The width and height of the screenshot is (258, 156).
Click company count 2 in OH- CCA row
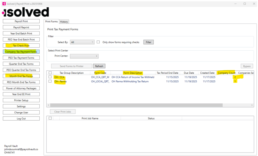point(235,77)
